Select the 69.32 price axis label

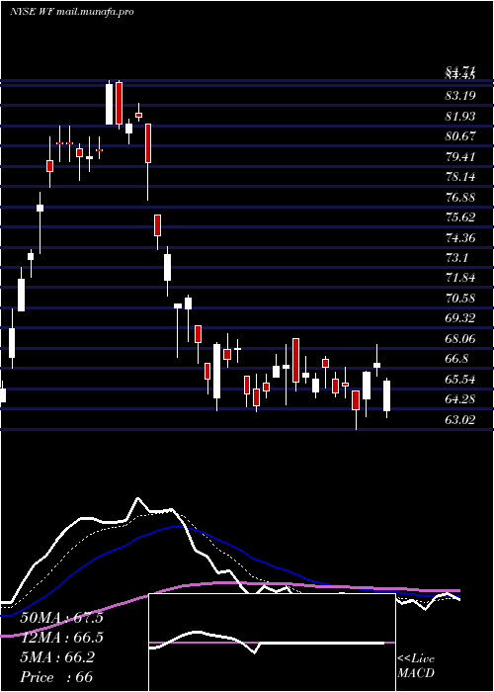coord(460,318)
